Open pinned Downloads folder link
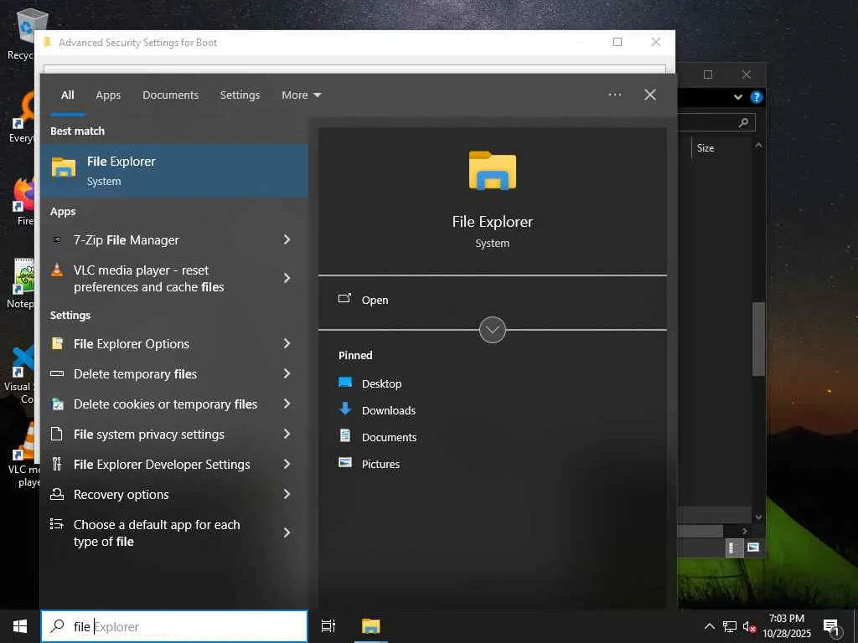Screen dimensions: 858x643 coord(389,410)
